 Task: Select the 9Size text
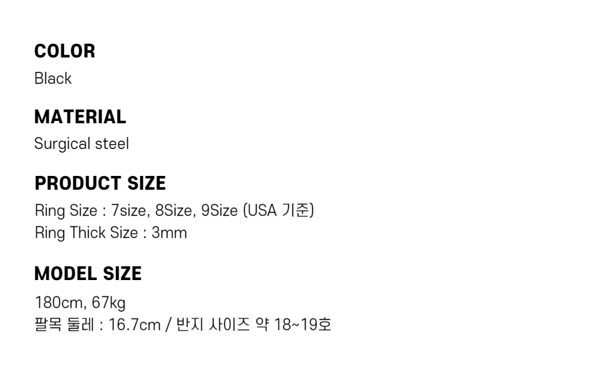tap(219, 211)
